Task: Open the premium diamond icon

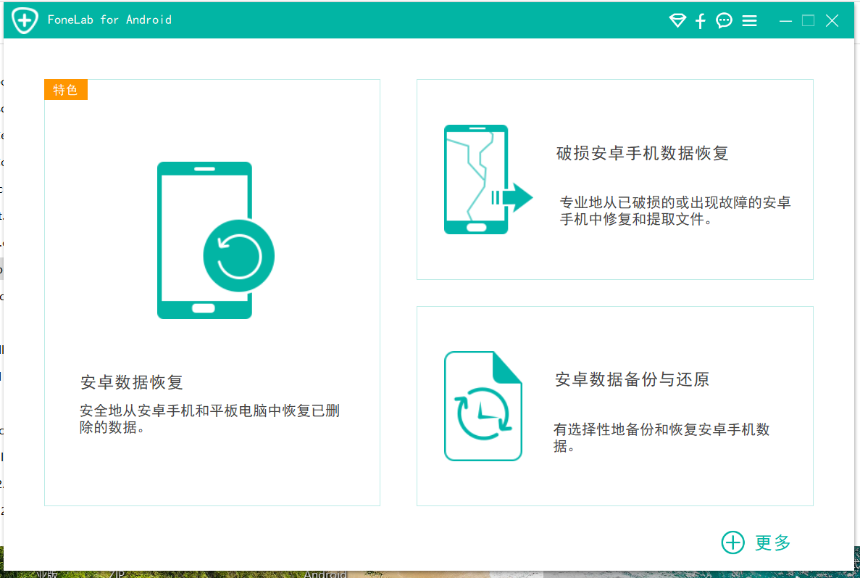Action: (677, 21)
